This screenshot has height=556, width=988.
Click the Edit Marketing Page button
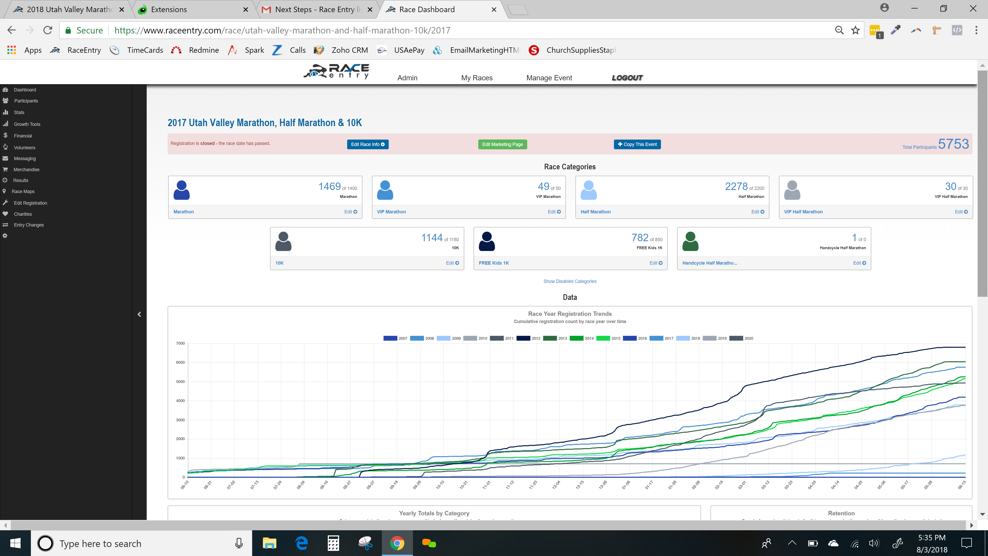(502, 144)
